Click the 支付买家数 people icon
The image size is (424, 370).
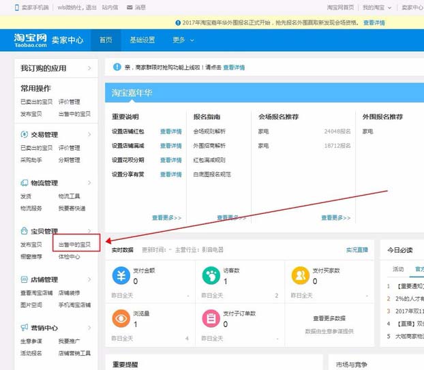click(301, 275)
